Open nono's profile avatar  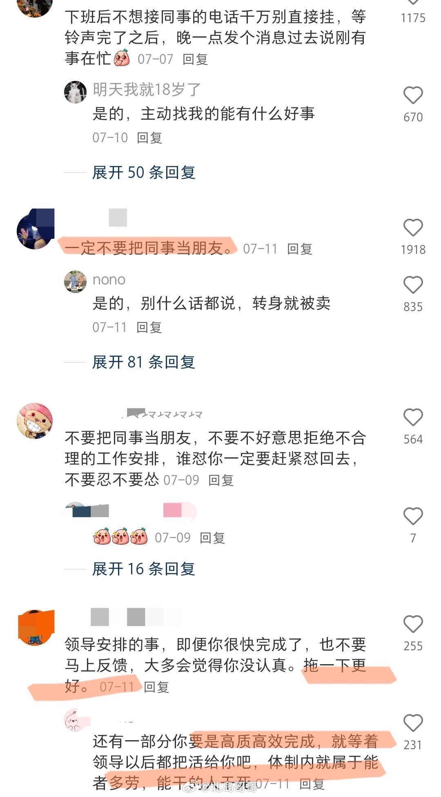click(x=75, y=282)
